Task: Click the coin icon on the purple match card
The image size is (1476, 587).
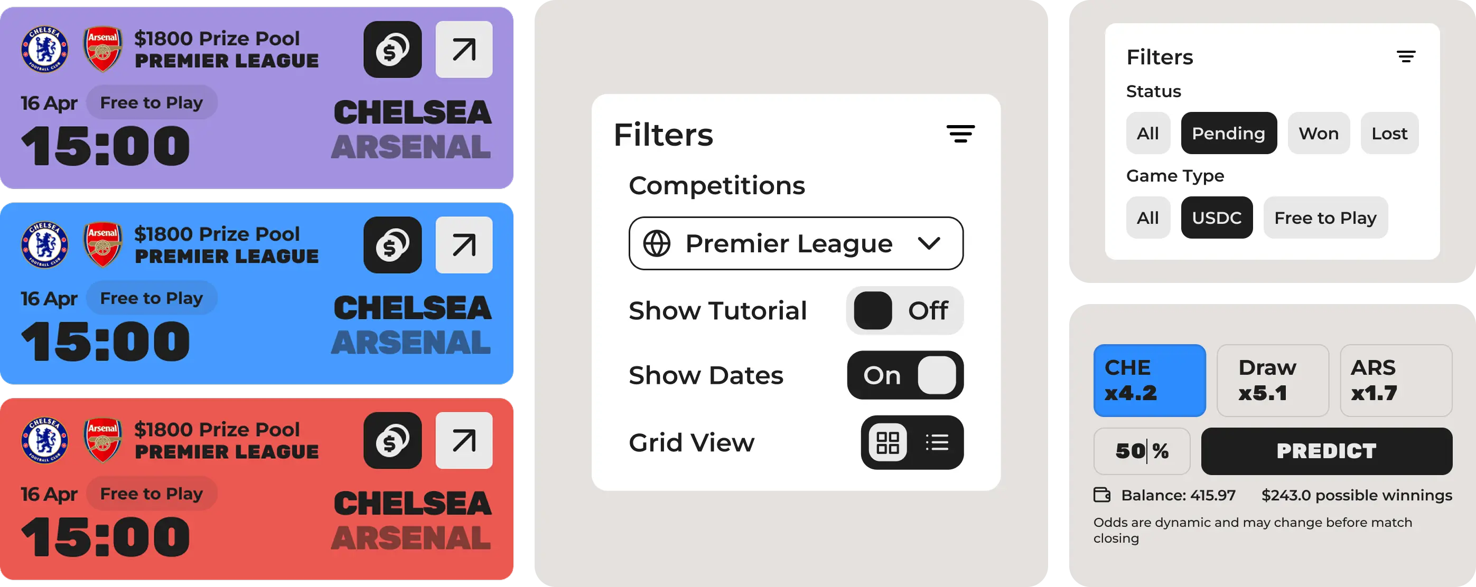Action: (x=392, y=49)
